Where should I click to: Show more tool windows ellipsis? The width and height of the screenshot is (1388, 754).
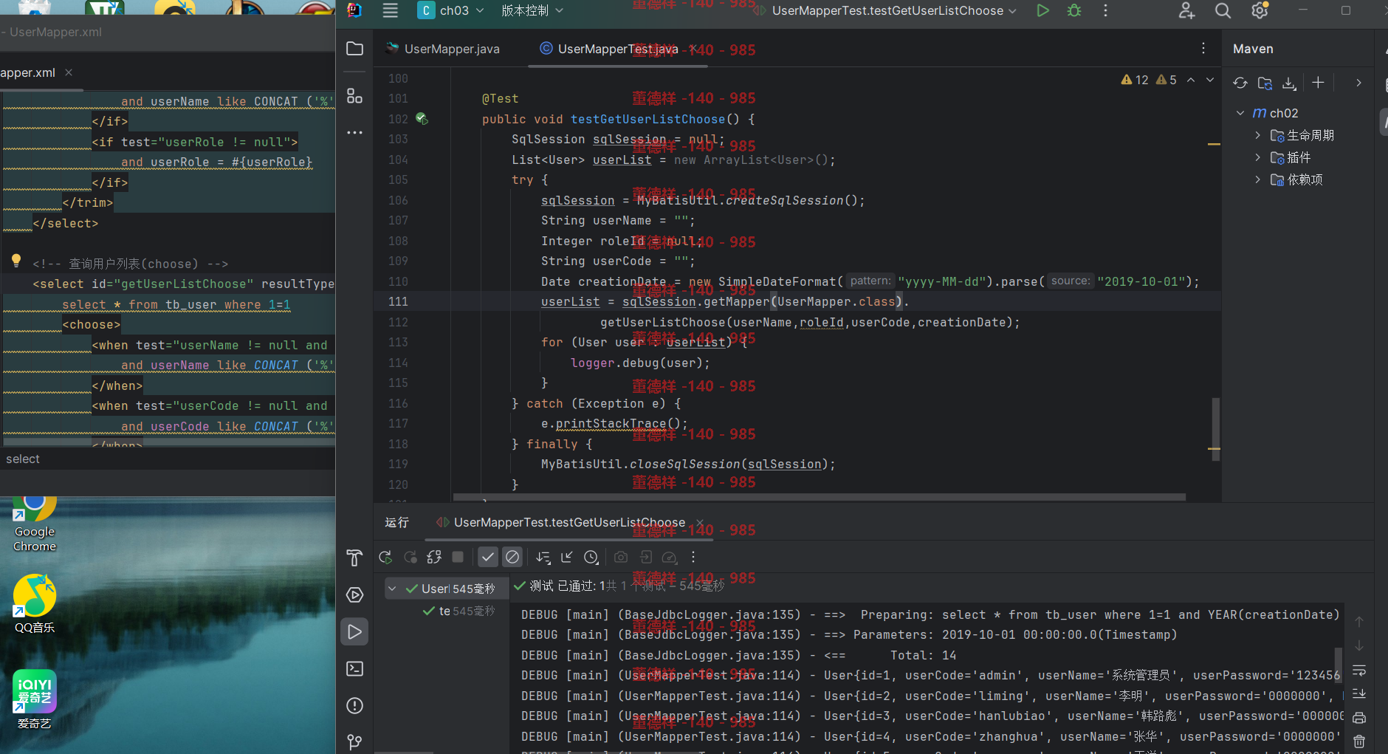[x=355, y=133]
